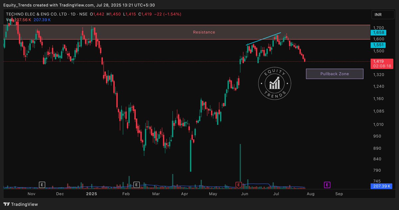This screenshot has width=399, height=210.
Task: Click the NSE exchange label in the legend
Action: tap(83, 14)
